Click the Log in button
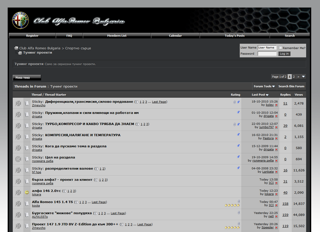Image resolution: width=320 pixels, height=232 pixels. [284, 54]
